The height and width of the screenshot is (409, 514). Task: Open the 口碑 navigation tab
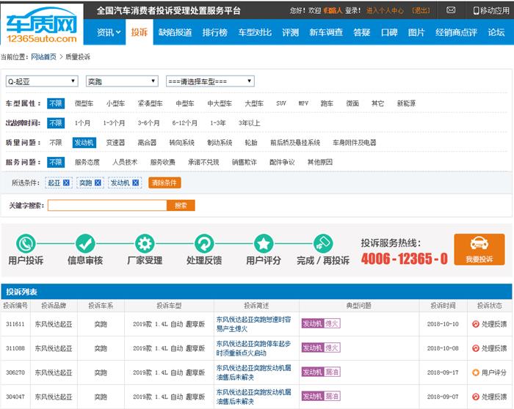tap(389, 32)
